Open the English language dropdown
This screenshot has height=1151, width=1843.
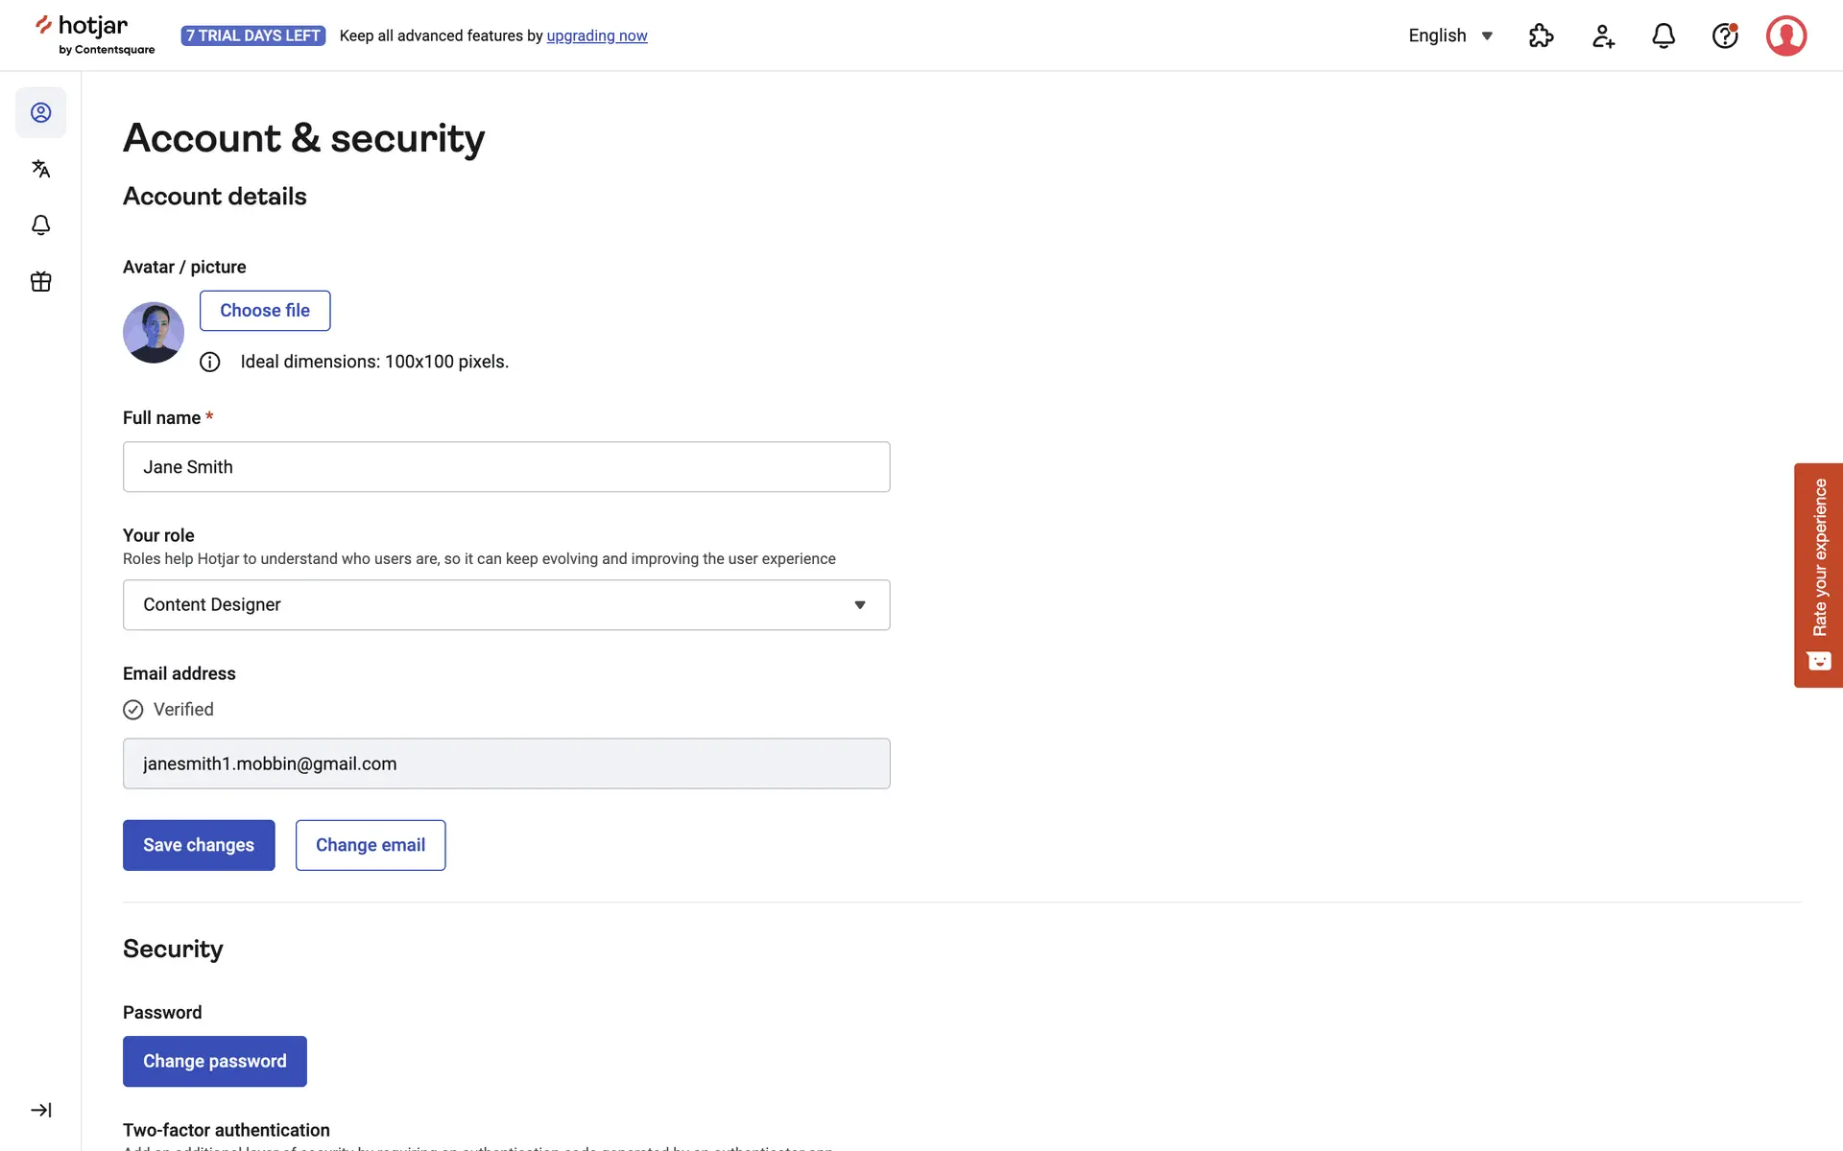click(1450, 36)
